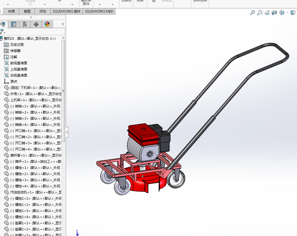
Task: Open the PropertyManager panel tab
Action: coord(14,24)
